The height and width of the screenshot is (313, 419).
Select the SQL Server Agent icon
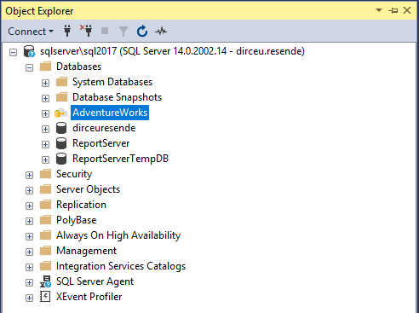coord(45,281)
